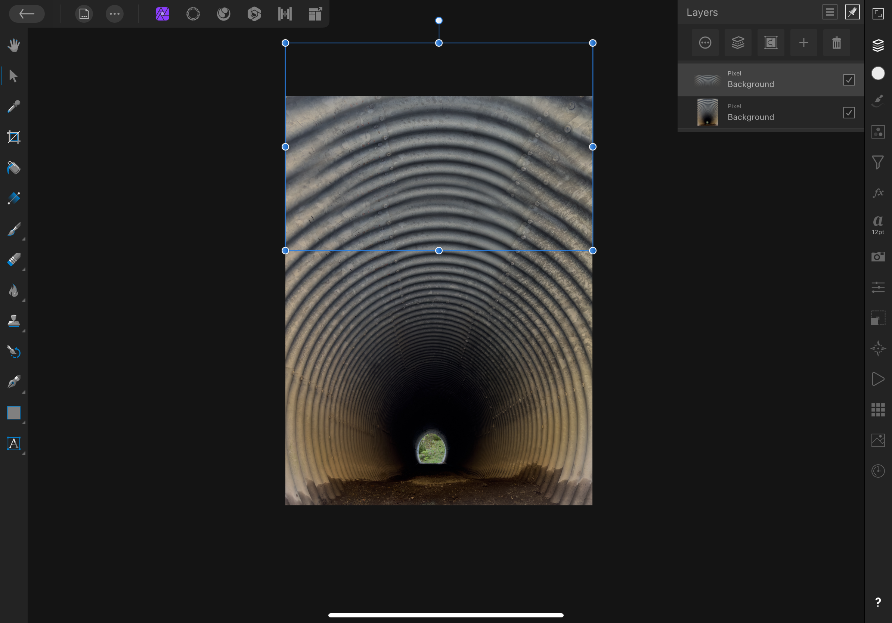This screenshot has height=623, width=892.
Task: Select the Paint Brush tool
Action: coord(13,229)
